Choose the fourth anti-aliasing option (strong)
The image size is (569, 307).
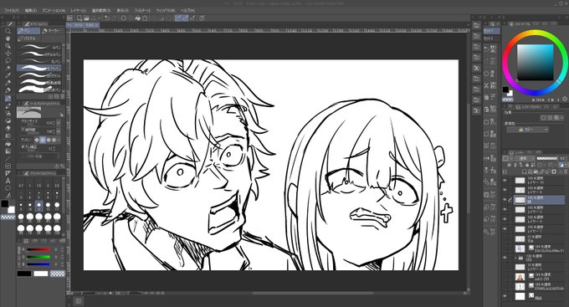(54, 140)
